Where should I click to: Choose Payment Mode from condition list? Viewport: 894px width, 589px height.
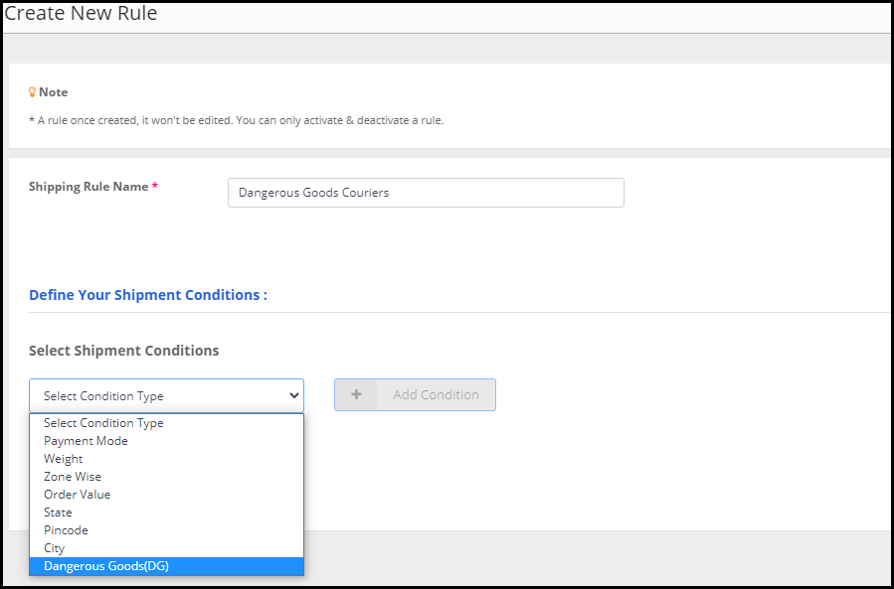click(x=166, y=441)
